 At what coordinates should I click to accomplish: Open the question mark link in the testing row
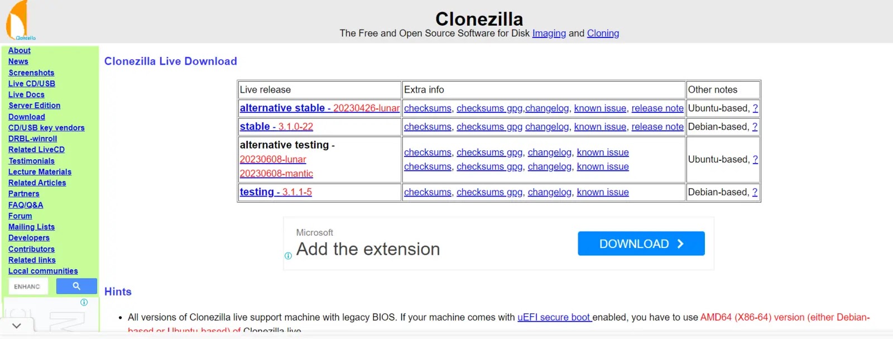click(755, 192)
